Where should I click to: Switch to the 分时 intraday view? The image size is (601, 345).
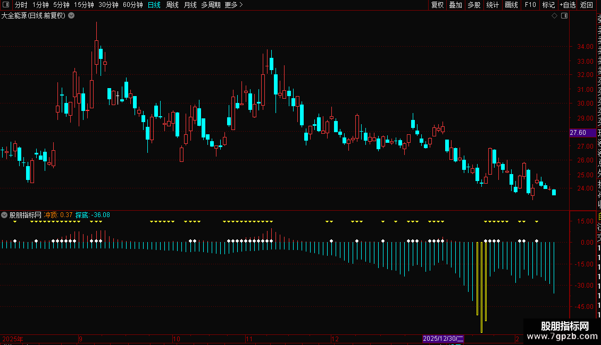21,5
